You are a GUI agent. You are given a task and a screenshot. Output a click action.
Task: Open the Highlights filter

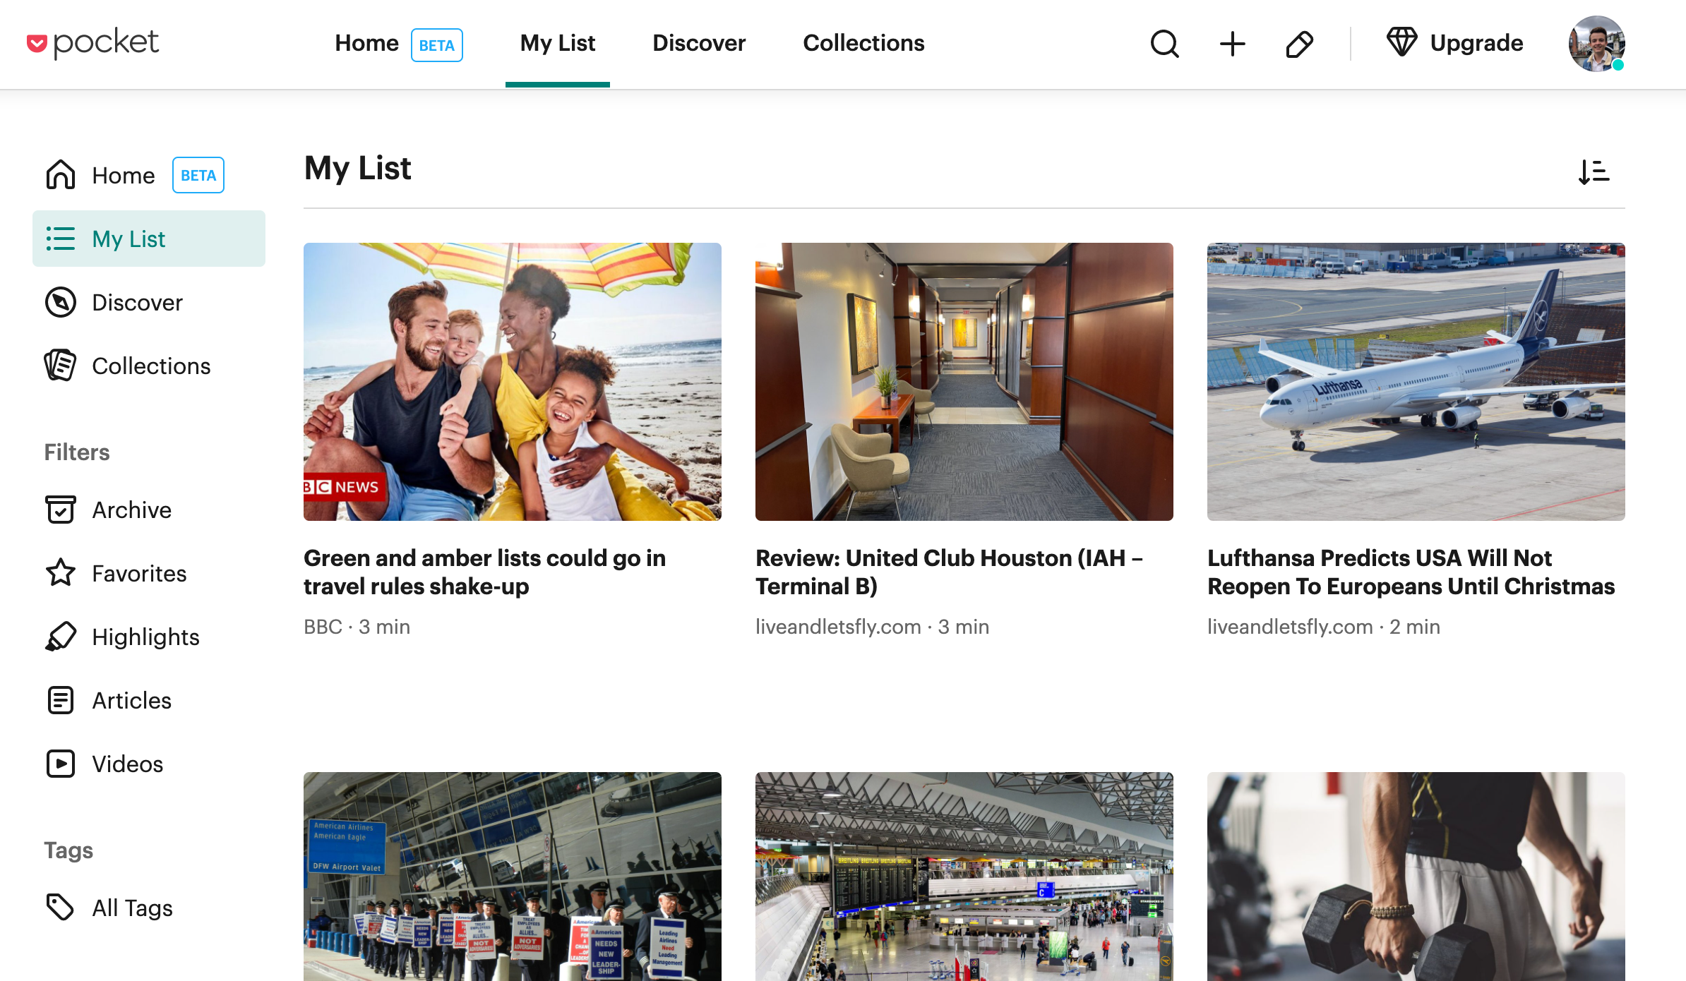pyautogui.click(x=145, y=637)
